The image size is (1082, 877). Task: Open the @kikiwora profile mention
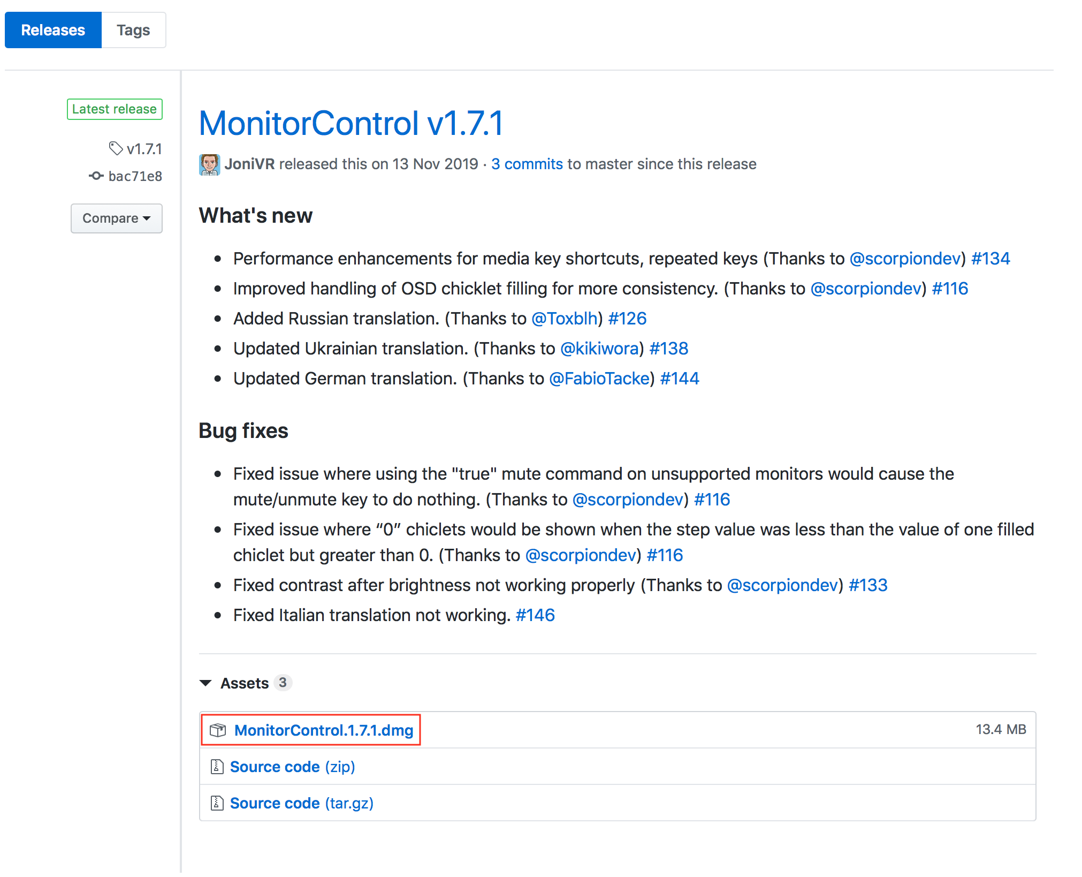(x=599, y=349)
